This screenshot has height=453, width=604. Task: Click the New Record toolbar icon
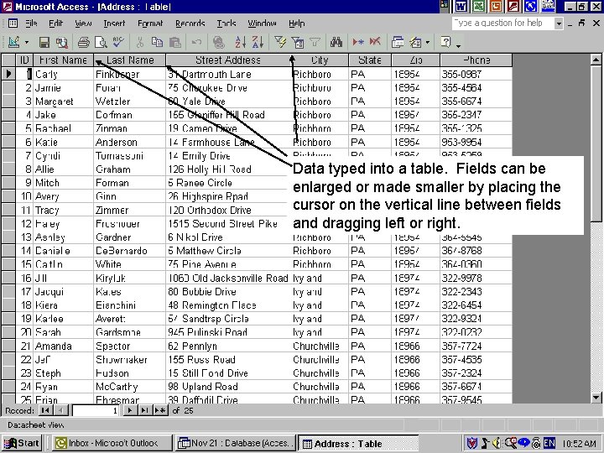358,42
